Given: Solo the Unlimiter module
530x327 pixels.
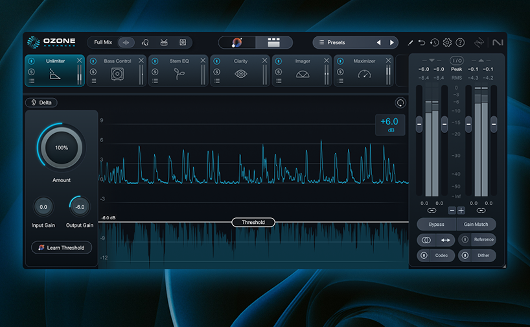Looking at the screenshot, I should click(32, 72).
